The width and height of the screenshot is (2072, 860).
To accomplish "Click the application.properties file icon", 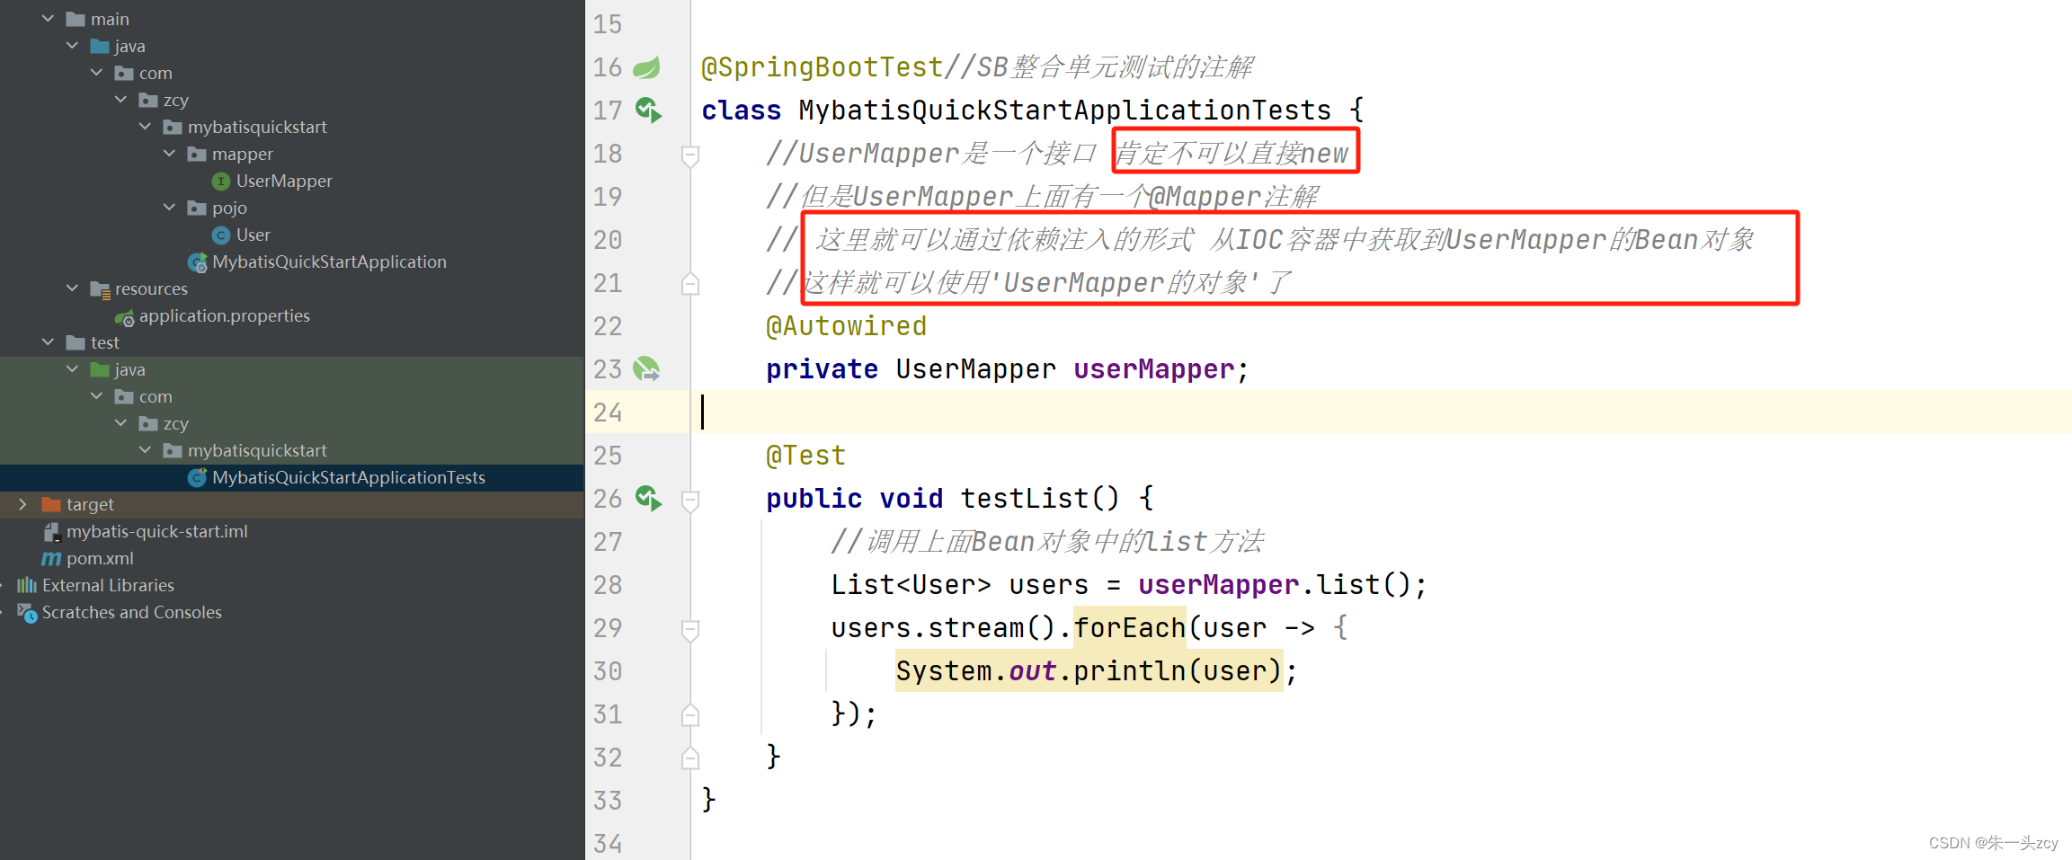I will [x=124, y=316].
